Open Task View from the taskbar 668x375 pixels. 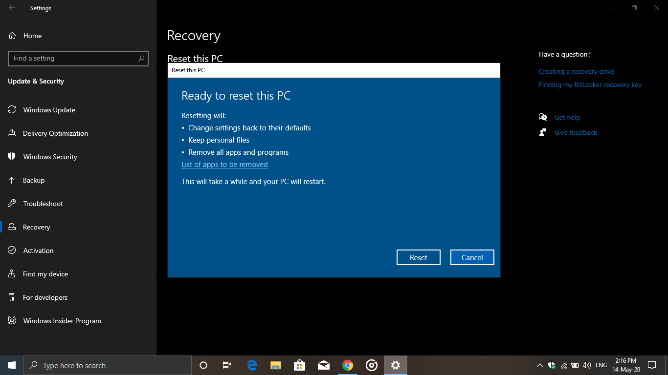[x=227, y=365]
